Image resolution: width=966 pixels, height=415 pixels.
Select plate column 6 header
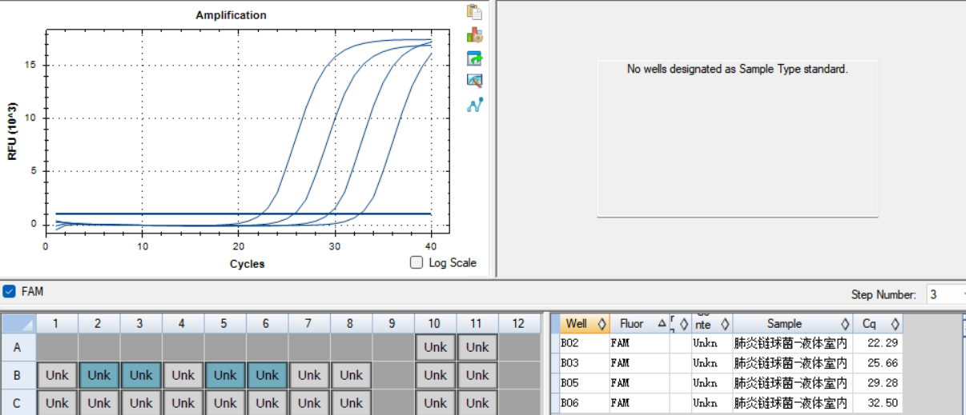coord(267,324)
